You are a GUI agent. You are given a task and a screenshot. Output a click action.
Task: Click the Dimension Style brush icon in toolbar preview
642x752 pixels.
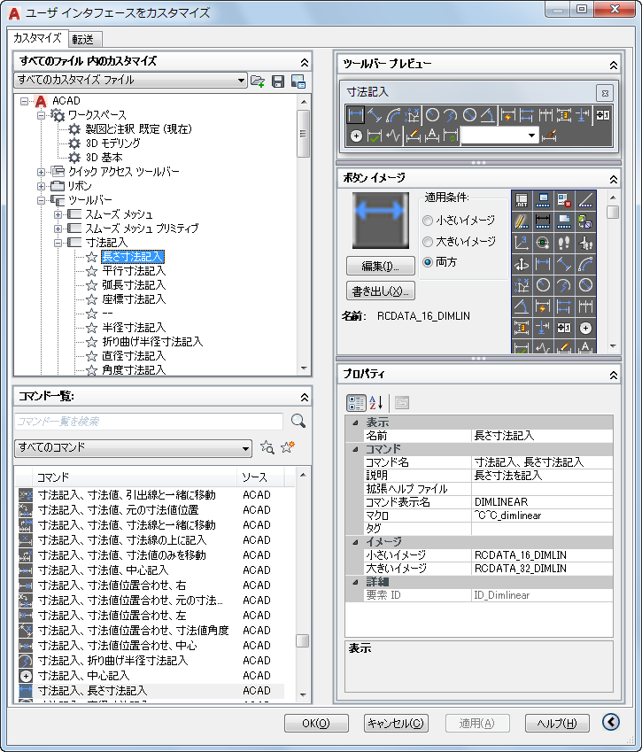coord(549,136)
